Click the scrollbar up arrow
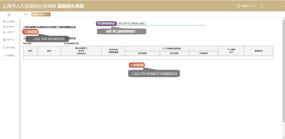 click(x=283, y=19)
